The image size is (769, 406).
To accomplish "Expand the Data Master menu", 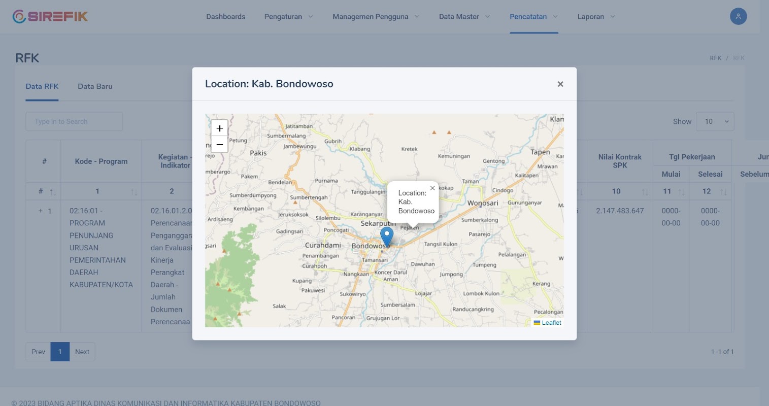I will (464, 17).
